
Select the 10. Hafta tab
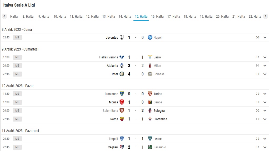(60, 17)
